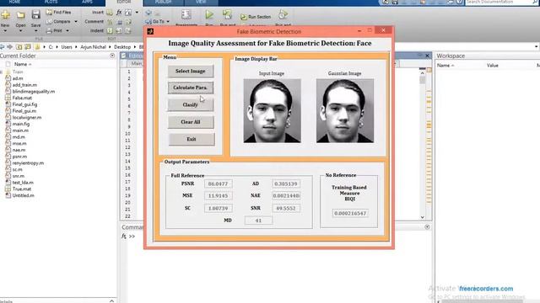The width and height of the screenshot is (540, 303).
Task: Click the green Run arrow icon
Action: pos(209,14)
